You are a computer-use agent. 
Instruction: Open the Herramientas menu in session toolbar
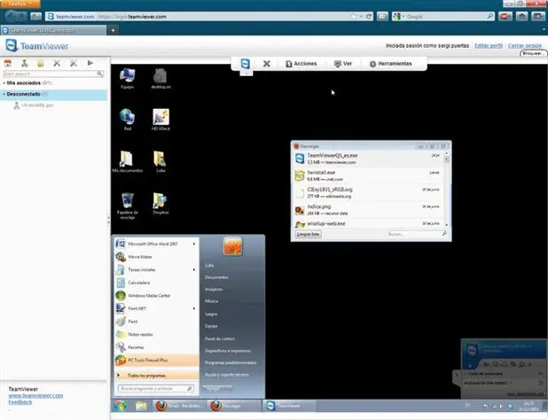tap(391, 64)
